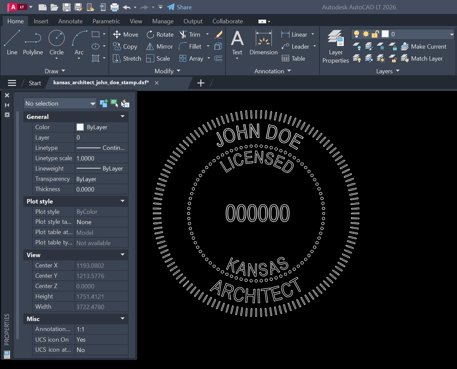
Task: Click the Rectangle draw icon
Action: [96, 34]
